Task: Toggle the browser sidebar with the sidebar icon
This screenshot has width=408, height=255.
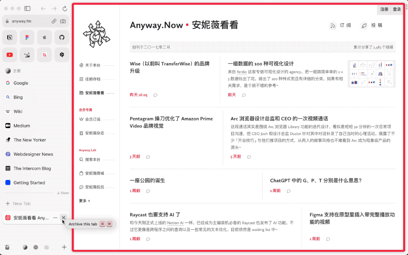Action: click(x=27, y=8)
